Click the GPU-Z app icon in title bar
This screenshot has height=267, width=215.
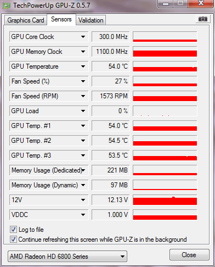7,5
